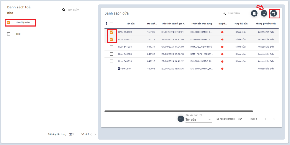
Task: Click search magnifier in Danh sách cửa
Action: pyautogui.click(x=224, y=13)
